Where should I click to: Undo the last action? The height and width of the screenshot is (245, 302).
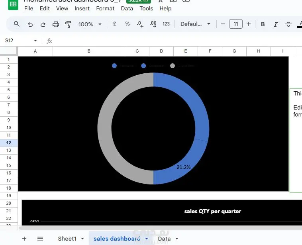pos(30,24)
